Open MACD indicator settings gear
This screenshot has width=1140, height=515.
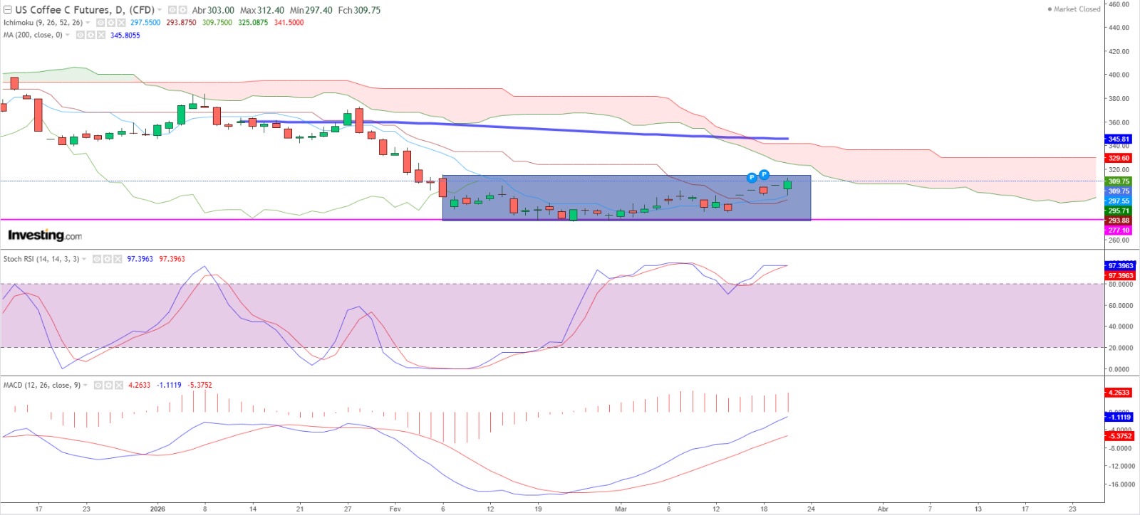108,386
